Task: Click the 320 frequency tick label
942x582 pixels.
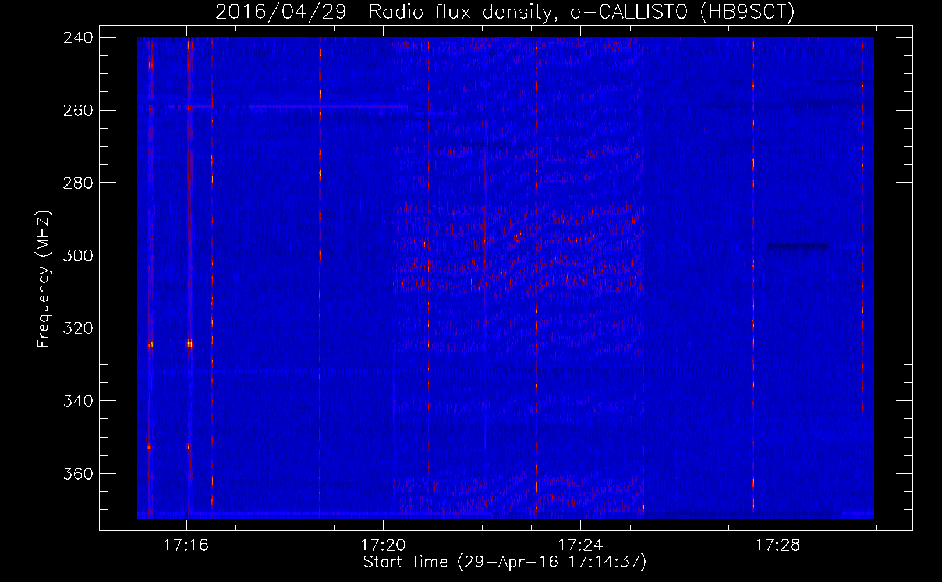Action: 77,329
